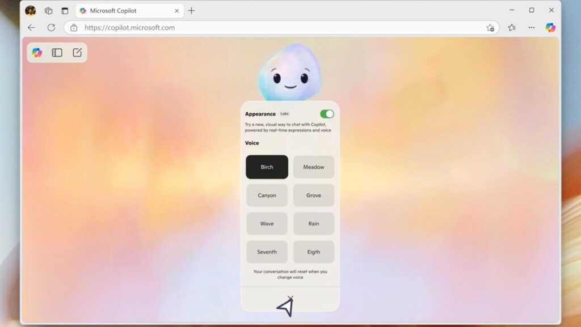Click the Voice section heading

coord(252,143)
